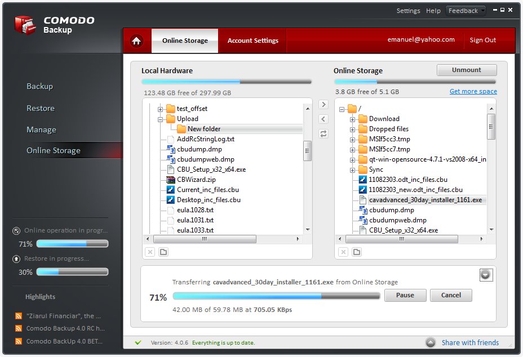
Task: Click the restore in progress icon
Action: click(16, 259)
